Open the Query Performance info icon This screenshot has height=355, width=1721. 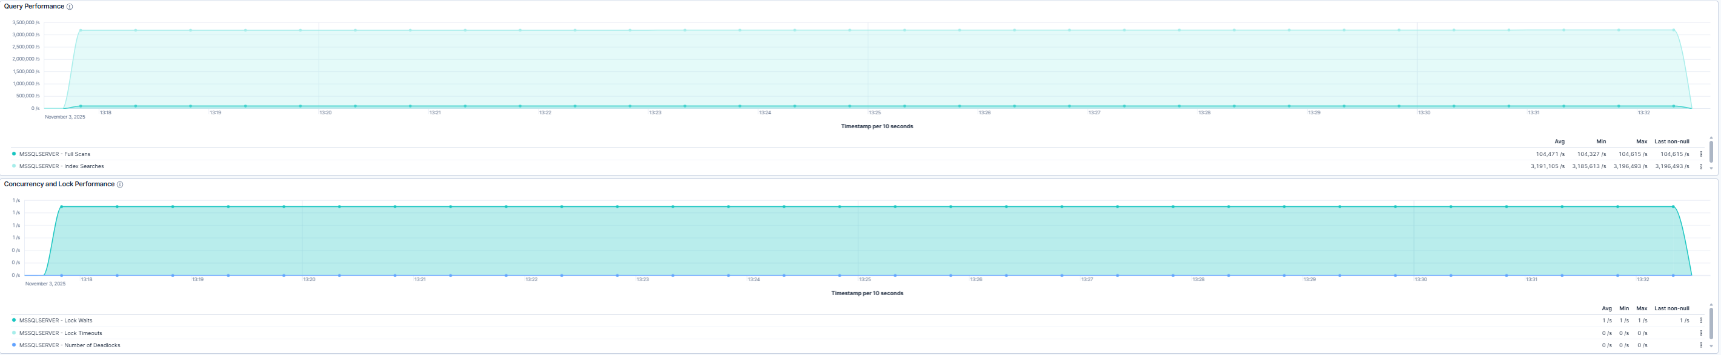70,7
